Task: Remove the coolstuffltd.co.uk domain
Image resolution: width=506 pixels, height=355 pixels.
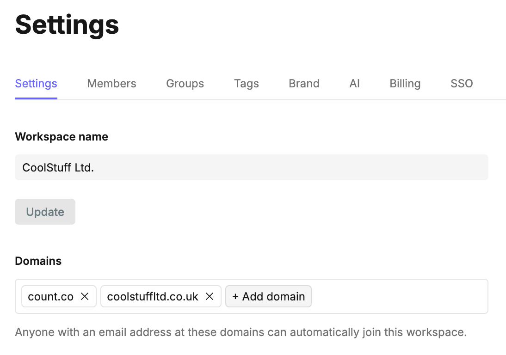Action: 210,297
